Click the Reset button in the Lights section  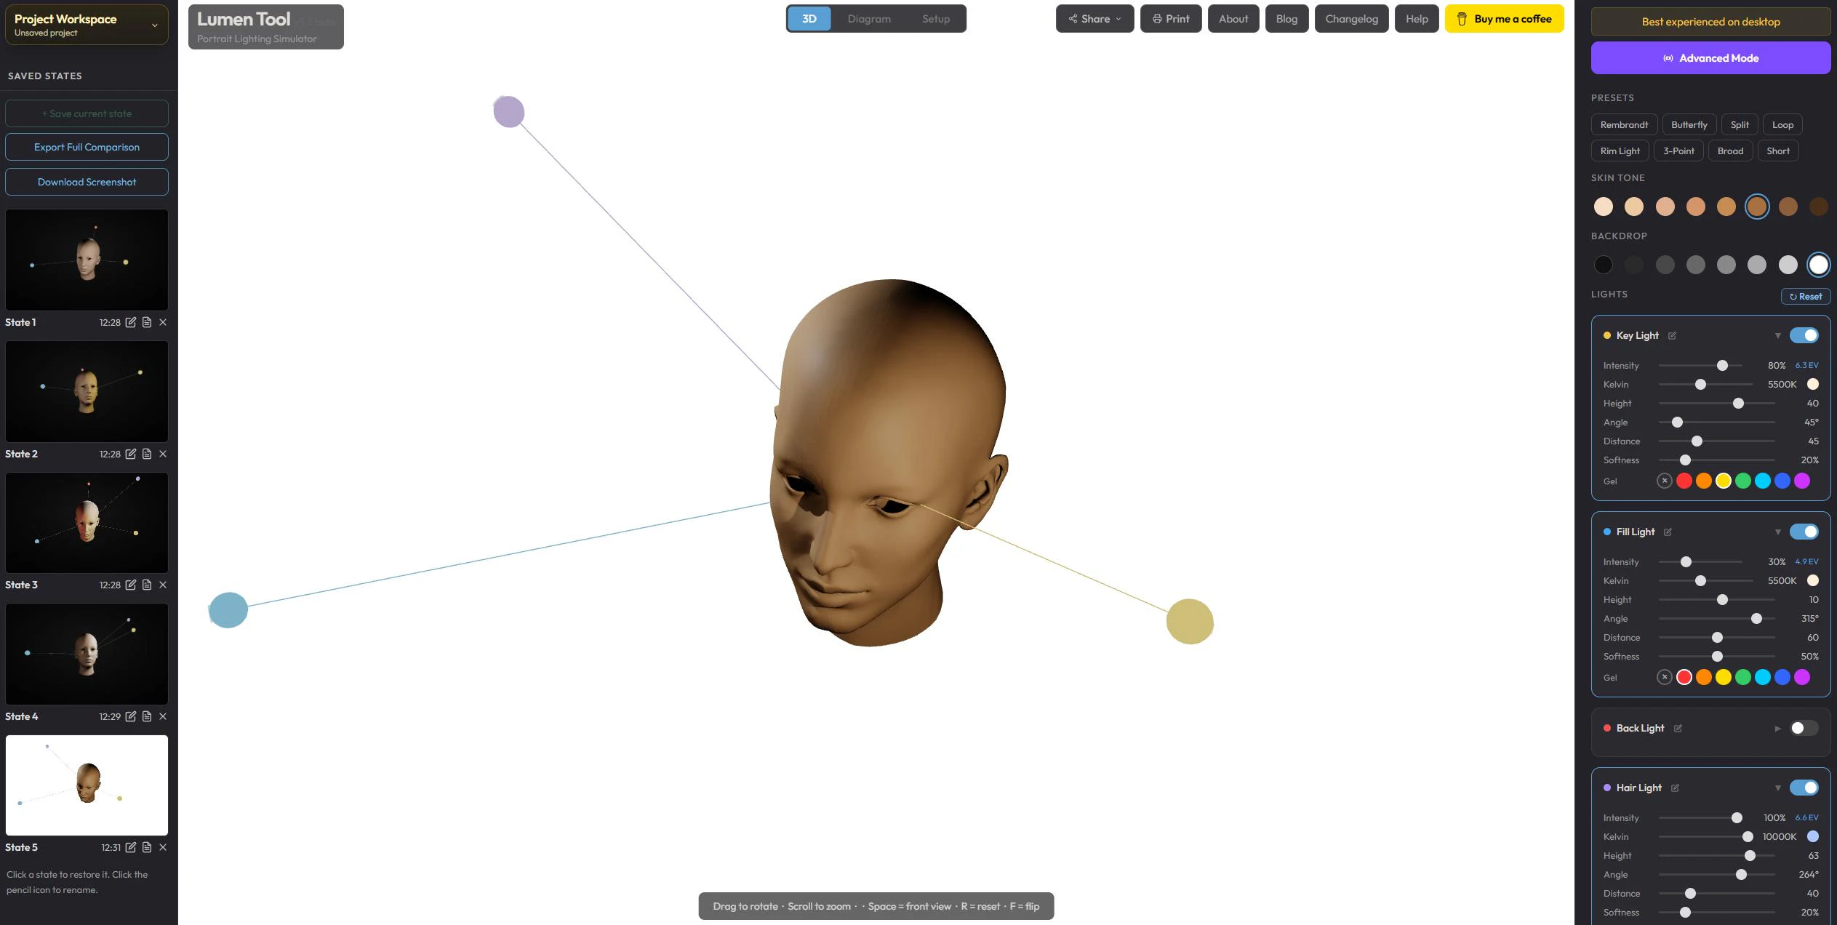[1806, 296]
